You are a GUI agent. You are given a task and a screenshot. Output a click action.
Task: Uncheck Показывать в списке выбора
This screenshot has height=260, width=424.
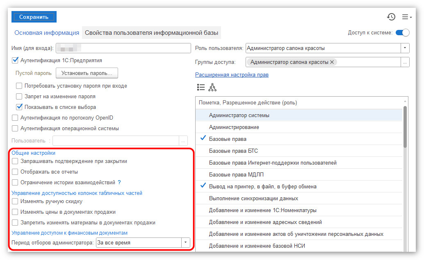coord(19,107)
